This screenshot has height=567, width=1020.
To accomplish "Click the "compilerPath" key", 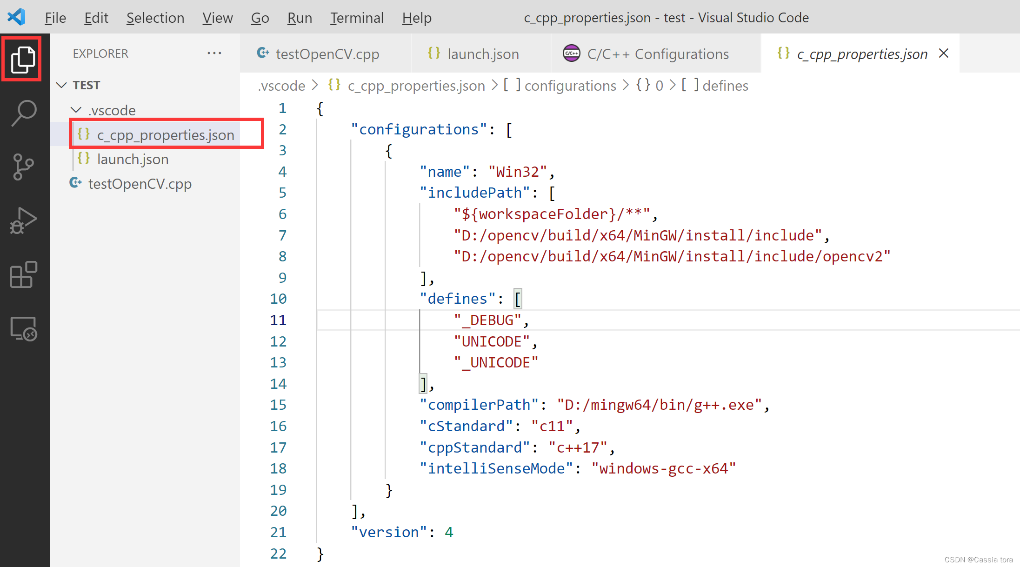I will click(x=479, y=405).
